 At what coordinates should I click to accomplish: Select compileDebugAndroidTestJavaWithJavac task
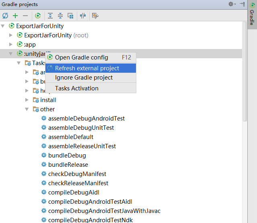(101, 211)
